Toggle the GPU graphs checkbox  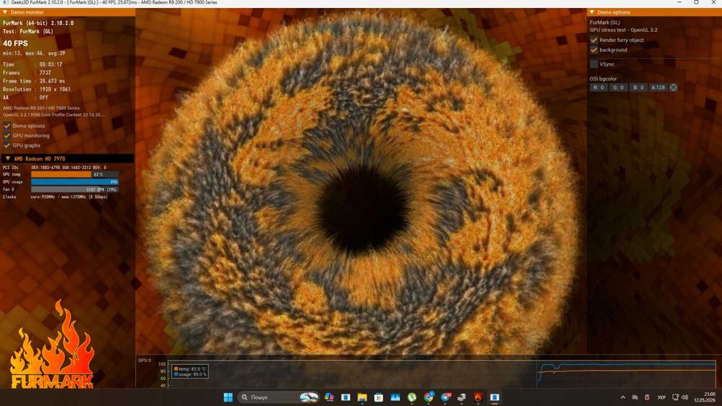(7, 145)
